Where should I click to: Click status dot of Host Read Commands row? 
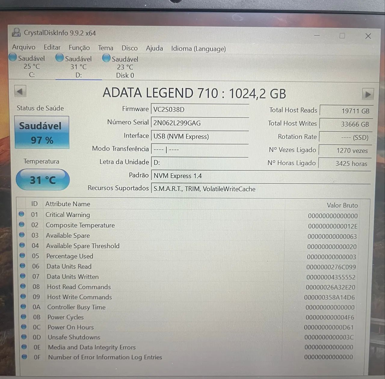tap(23, 286)
